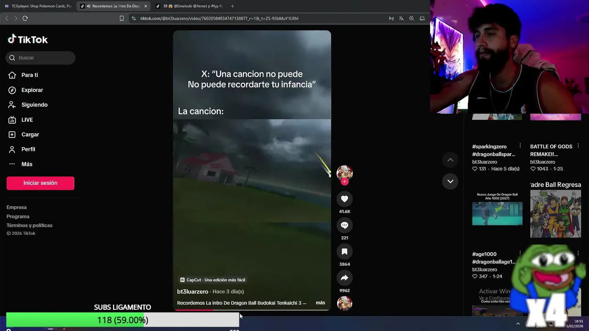Click the zoom magnifier toolbar icon
Screen dimensions: 589x331
coord(411,18)
